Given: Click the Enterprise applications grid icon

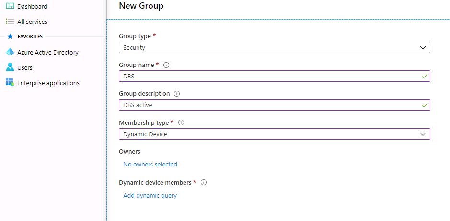Looking at the screenshot, I should 10,83.
